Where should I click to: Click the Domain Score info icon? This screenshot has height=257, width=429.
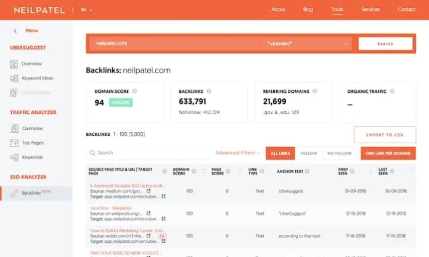point(134,91)
